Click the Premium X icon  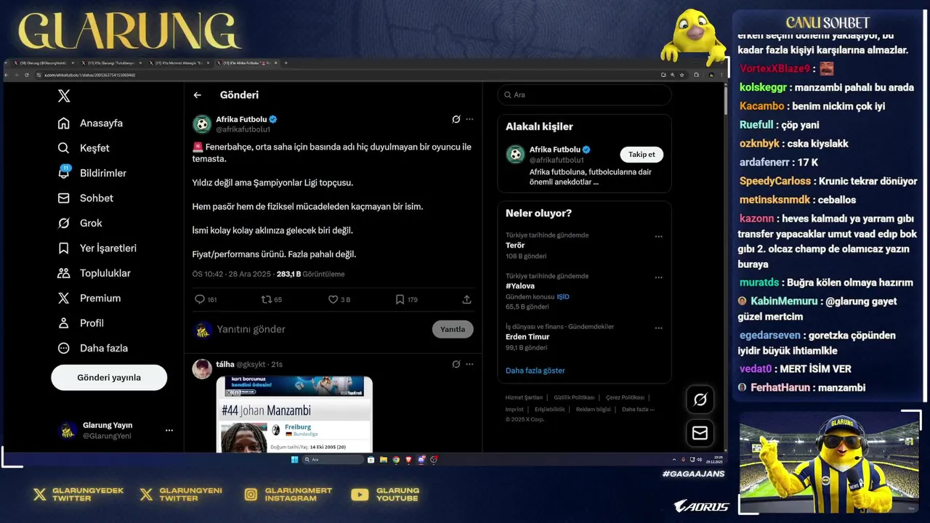pos(64,298)
